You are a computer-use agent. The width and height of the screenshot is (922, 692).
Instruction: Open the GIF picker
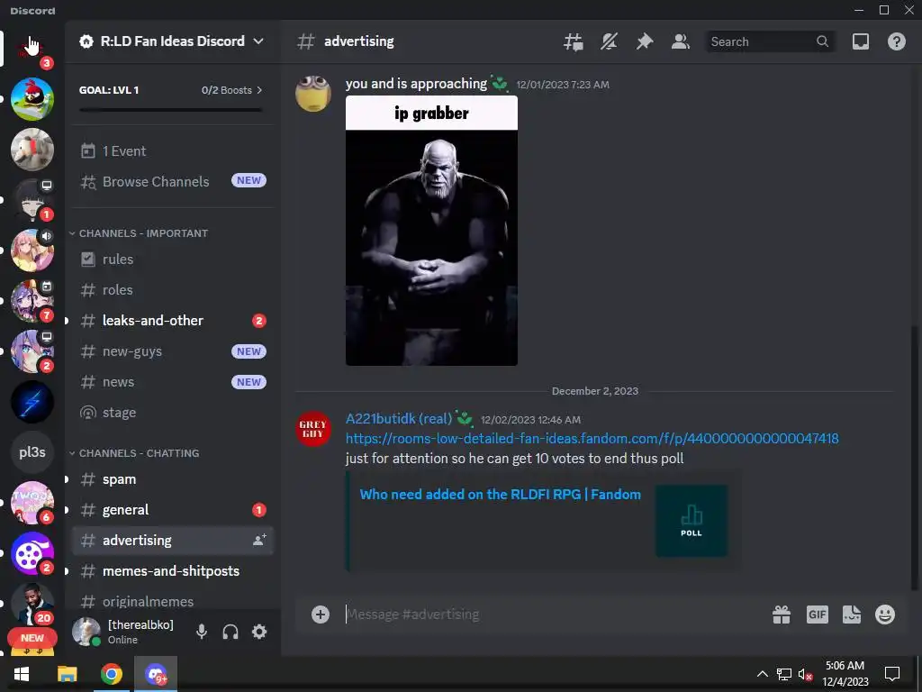817,615
